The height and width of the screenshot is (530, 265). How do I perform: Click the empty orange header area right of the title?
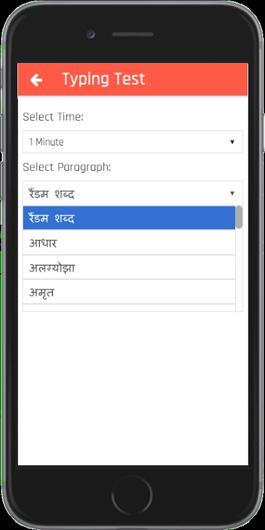click(196, 79)
